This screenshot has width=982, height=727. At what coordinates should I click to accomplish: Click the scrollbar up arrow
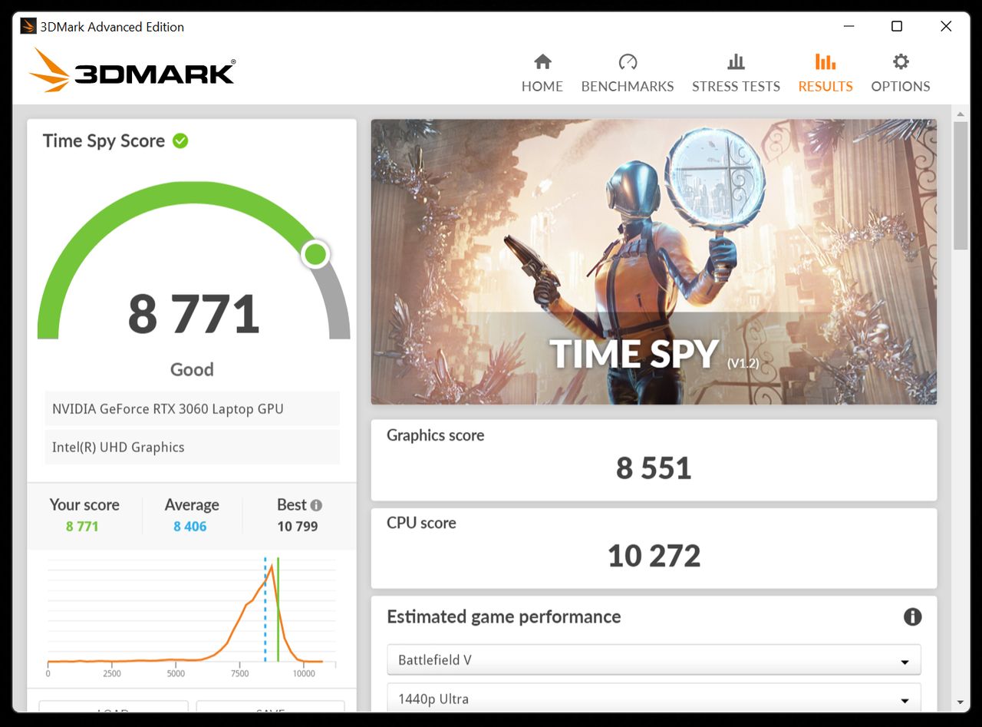point(961,114)
